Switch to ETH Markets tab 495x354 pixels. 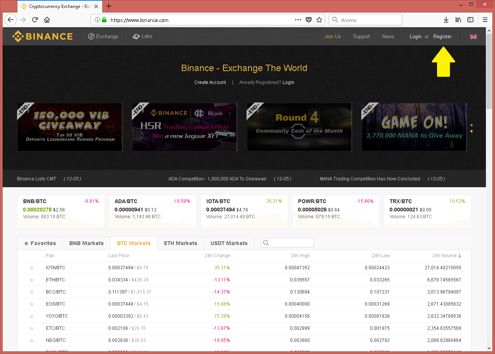point(181,243)
